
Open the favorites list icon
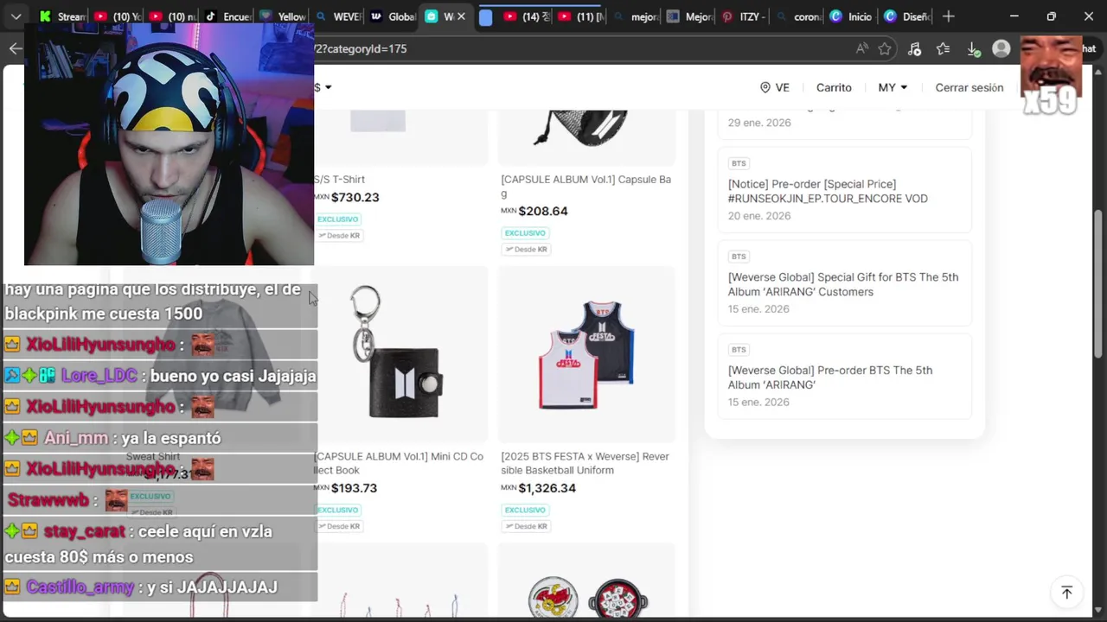point(943,49)
